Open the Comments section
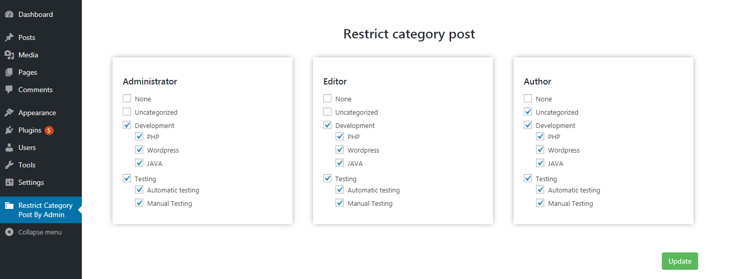Viewport: 736px width, 279px height. pyautogui.click(x=41, y=90)
